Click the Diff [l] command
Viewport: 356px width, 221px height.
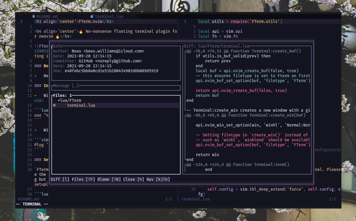coord(60,179)
